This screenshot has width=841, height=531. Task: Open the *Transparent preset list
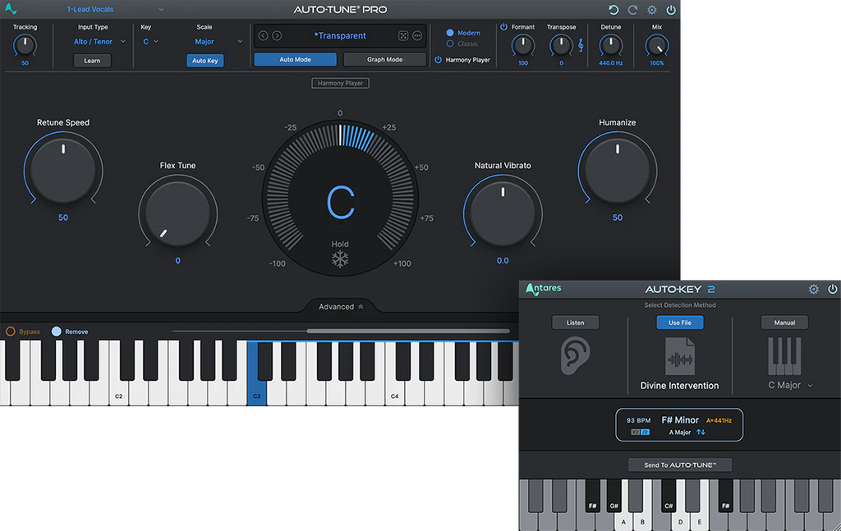340,35
